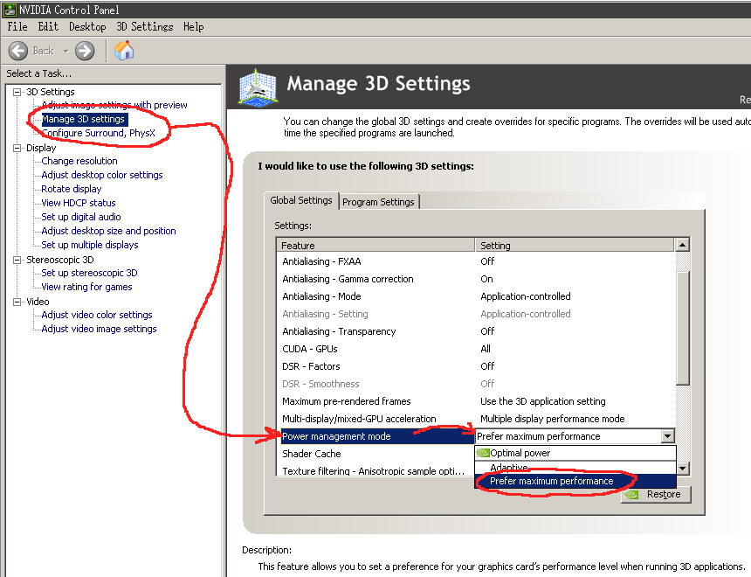Select Antialiasing - Gamma correction row
Image resolution: width=751 pixels, height=577 pixels.
pyautogui.click(x=477, y=279)
